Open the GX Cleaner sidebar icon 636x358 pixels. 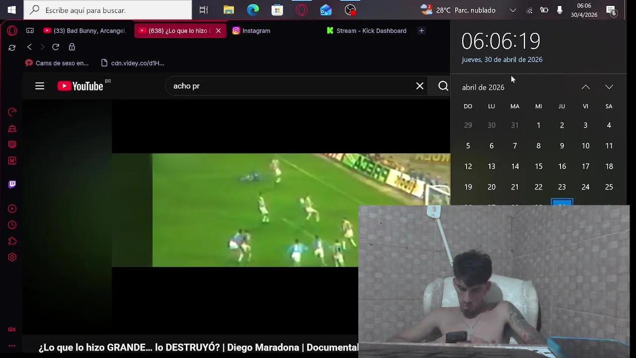12,128
